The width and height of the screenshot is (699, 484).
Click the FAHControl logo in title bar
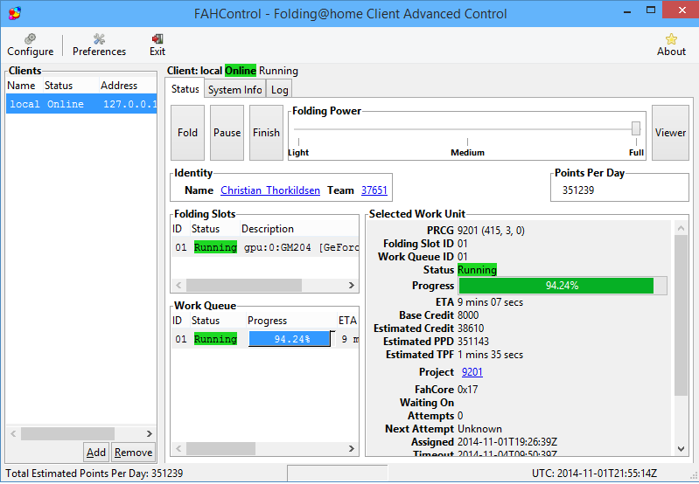(15, 13)
